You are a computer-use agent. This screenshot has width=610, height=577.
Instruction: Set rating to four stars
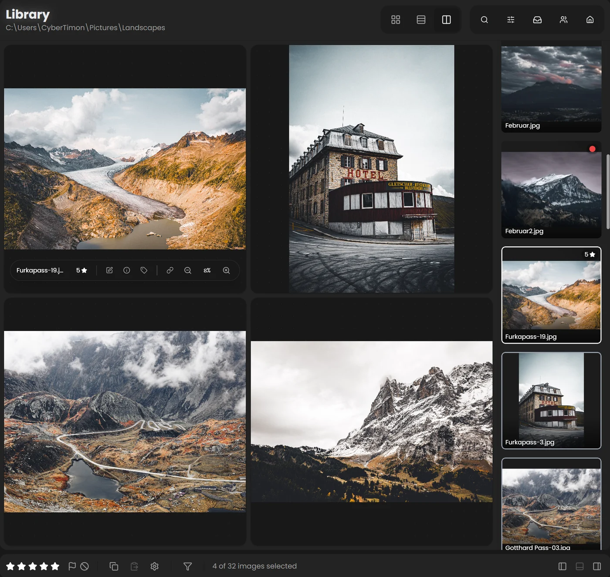point(44,566)
